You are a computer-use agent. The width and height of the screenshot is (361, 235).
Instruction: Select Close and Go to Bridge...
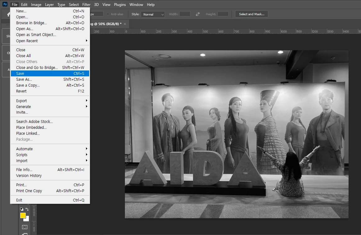[x=50, y=67]
